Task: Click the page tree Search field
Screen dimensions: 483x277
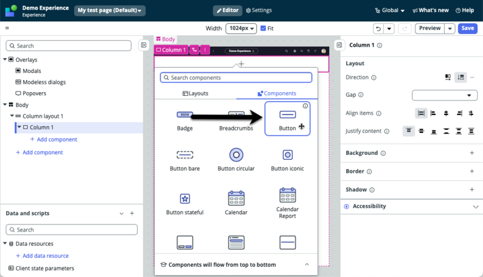Action: tap(68, 45)
